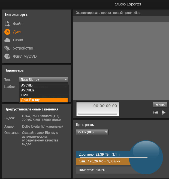Click the Устройство device icon
This screenshot has height=179, width=169.
[7, 48]
